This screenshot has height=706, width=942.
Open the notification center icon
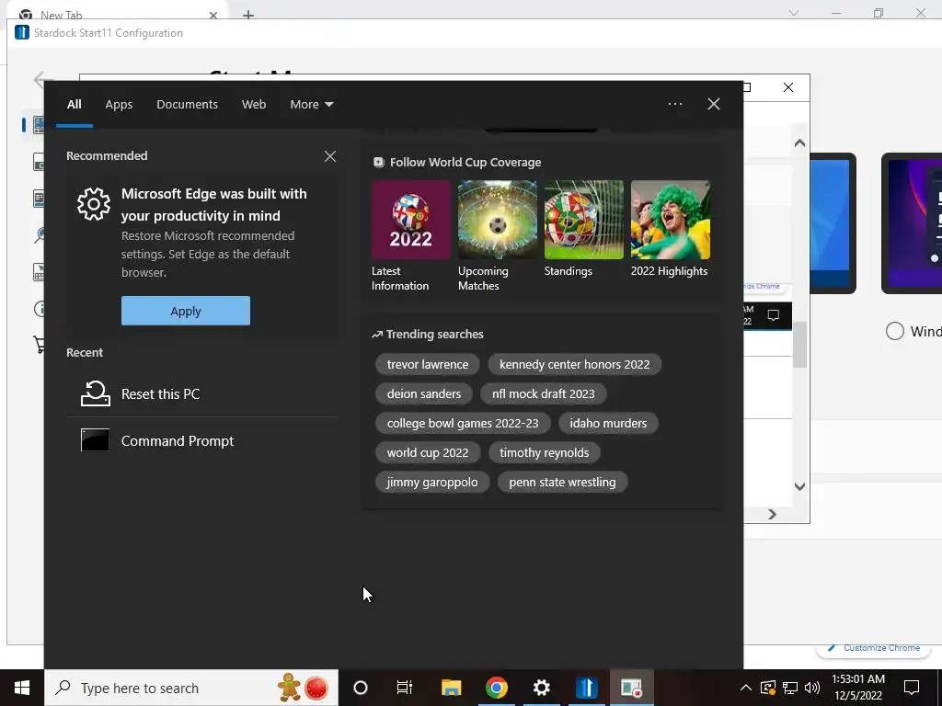[912, 688]
